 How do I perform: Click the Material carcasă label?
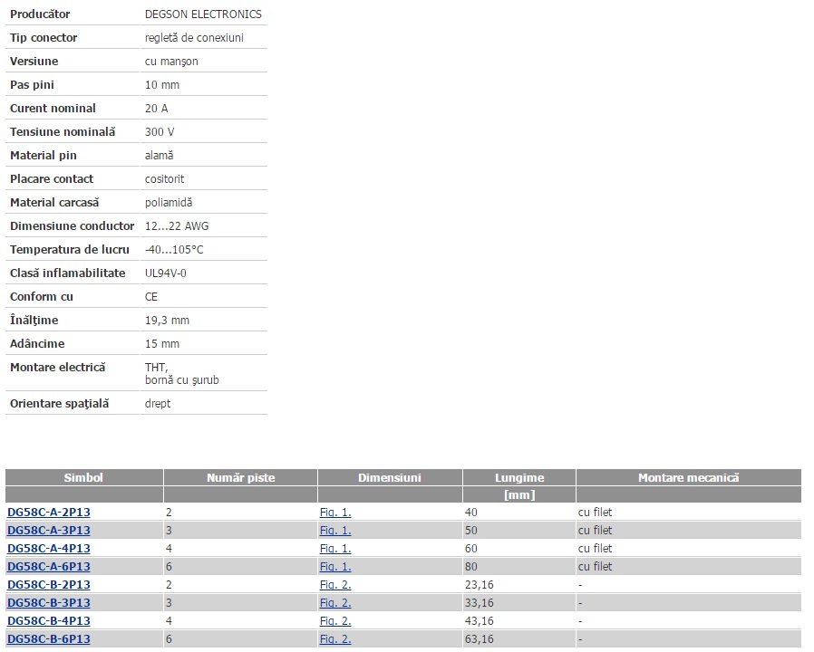(x=54, y=203)
